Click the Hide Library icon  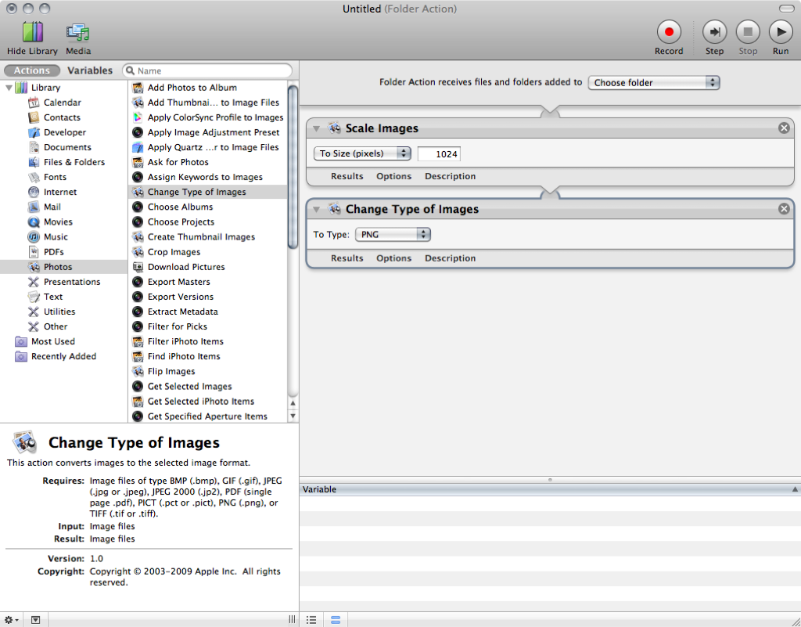32,32
